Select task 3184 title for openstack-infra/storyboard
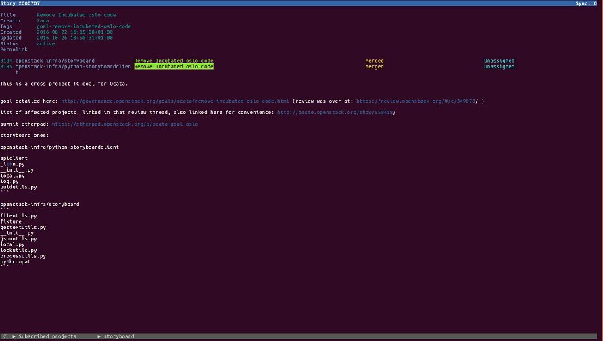This screenshot has width=603, height=341. 173,61
